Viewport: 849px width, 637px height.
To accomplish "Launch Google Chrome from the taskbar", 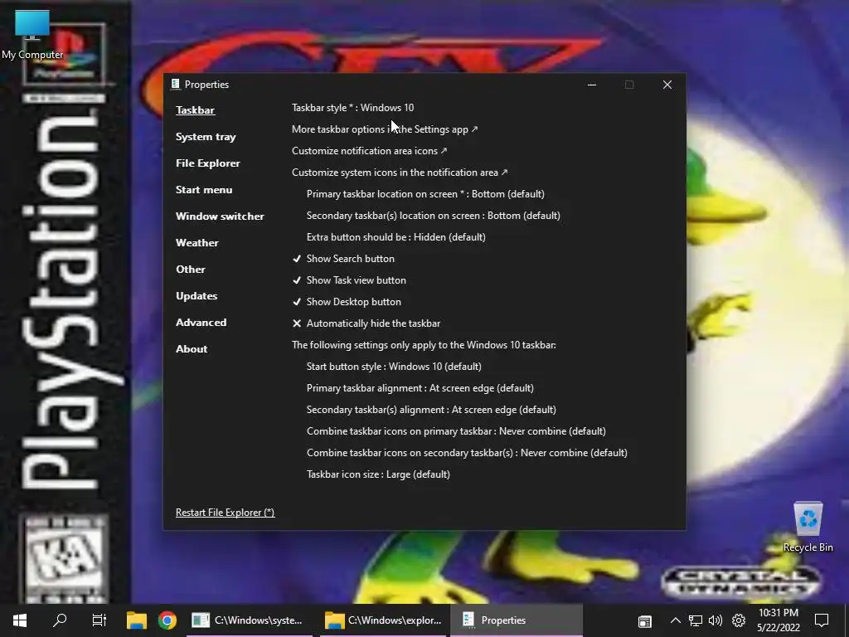I will click(x=167, y=620).
